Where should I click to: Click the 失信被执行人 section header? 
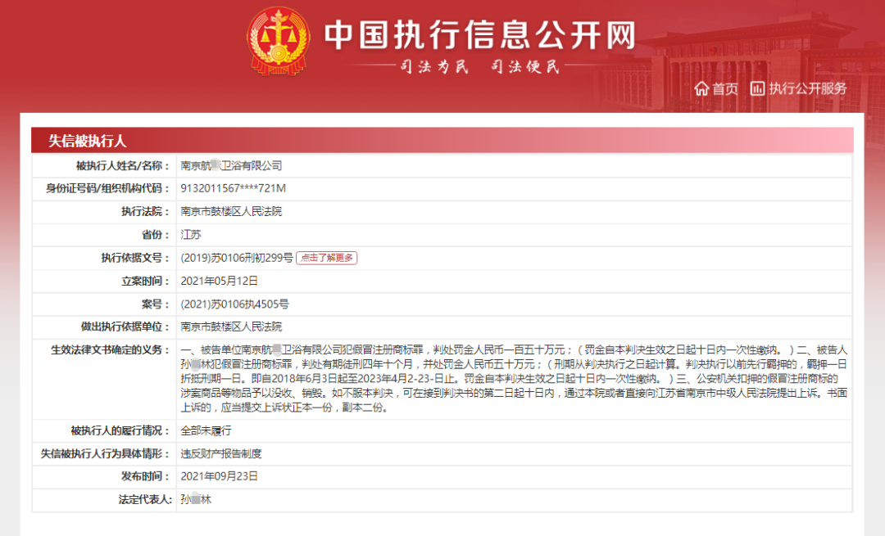pos(87,141)
